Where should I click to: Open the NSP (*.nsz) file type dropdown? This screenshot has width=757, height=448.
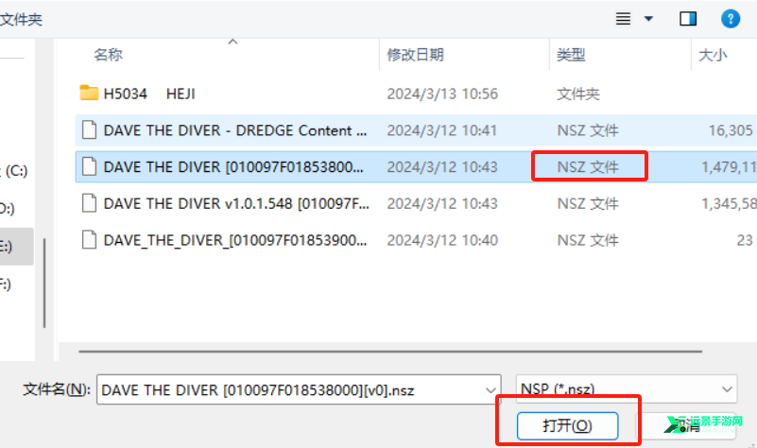point(627,389)
